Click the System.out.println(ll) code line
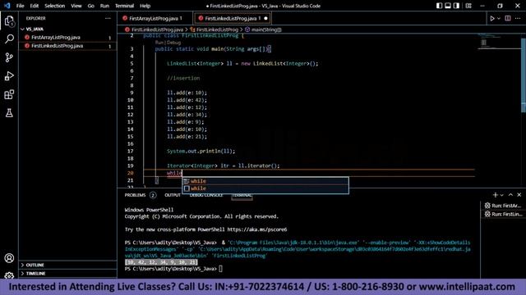 coord(201,151)
